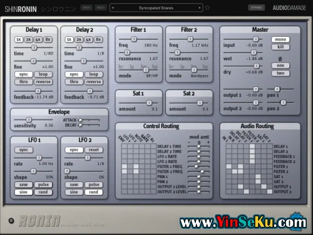The width and height of the screenshot is (313, 235).
Task: Select next preset with right dot arrow
Action: (200, 8)
